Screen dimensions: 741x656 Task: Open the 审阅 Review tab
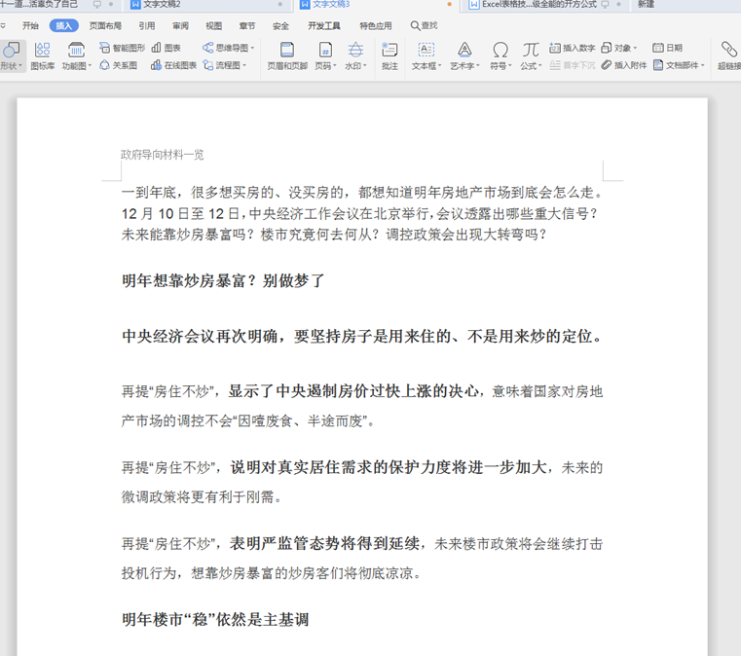(x=180, y=25)
